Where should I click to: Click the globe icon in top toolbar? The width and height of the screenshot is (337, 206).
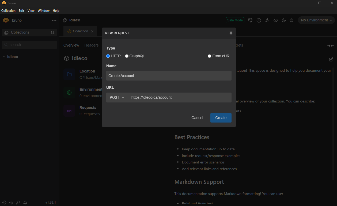292,20
